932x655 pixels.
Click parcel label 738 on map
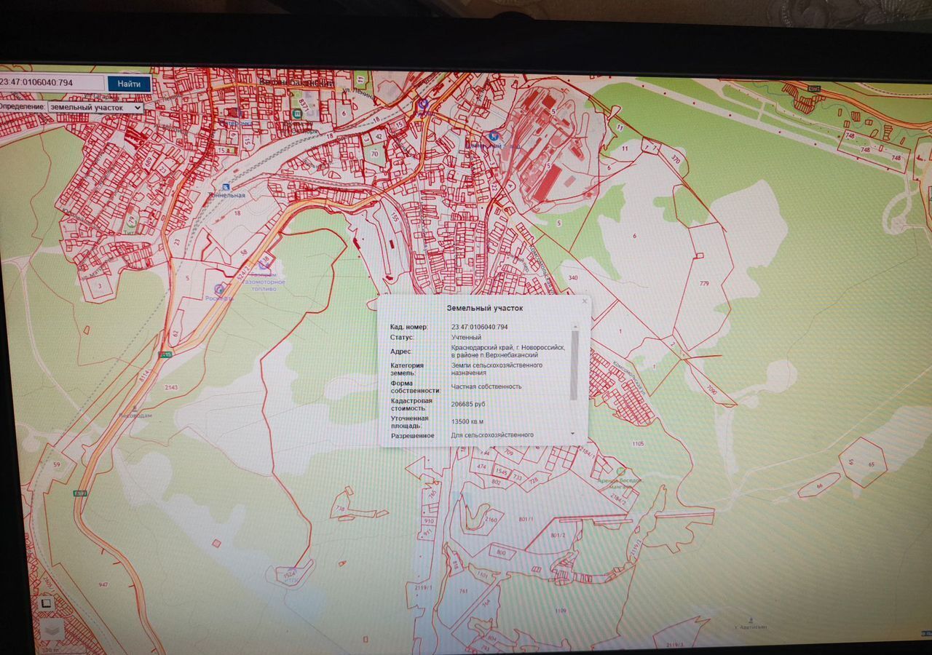(x=339, y=509)
